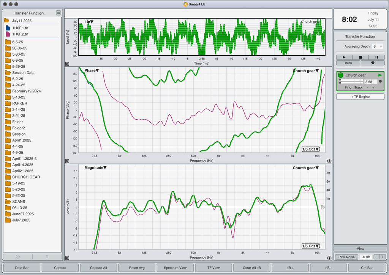This screenshot has width=389, height=275.
Task: Expand the Magnitude plot type dropdown
Action: pyautogui.click(x=95, y=167)
